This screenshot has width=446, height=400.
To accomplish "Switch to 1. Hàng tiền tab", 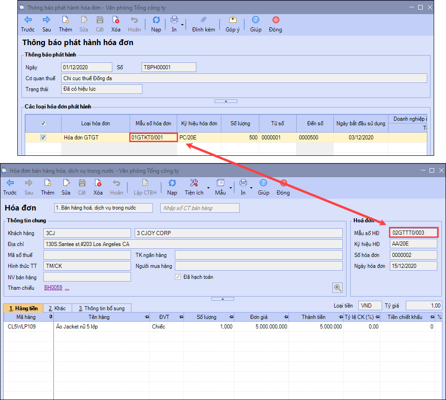I will 23,308.
